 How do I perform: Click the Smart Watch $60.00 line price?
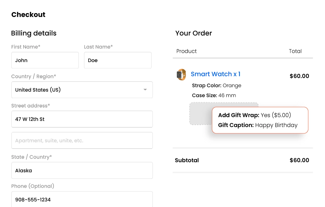coord(299,76)
